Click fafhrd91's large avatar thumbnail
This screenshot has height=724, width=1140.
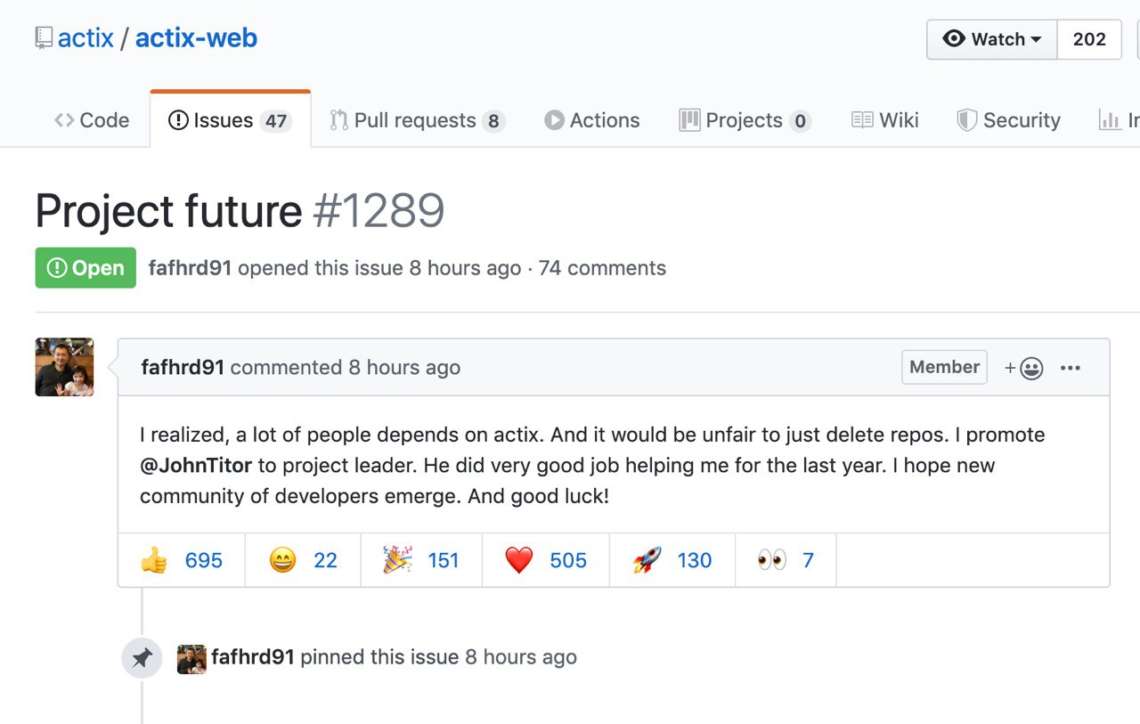click(64, 367)
